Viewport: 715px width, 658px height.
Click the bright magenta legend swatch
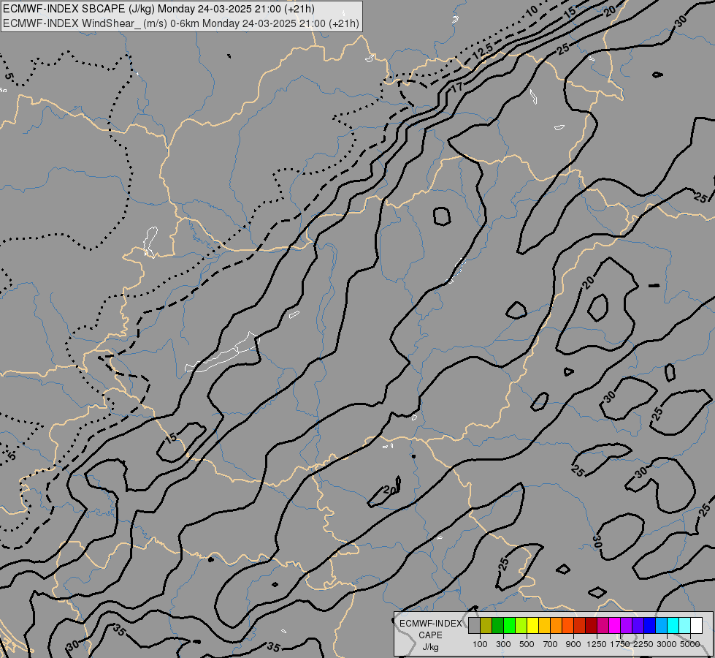click(x=615, y=625)
